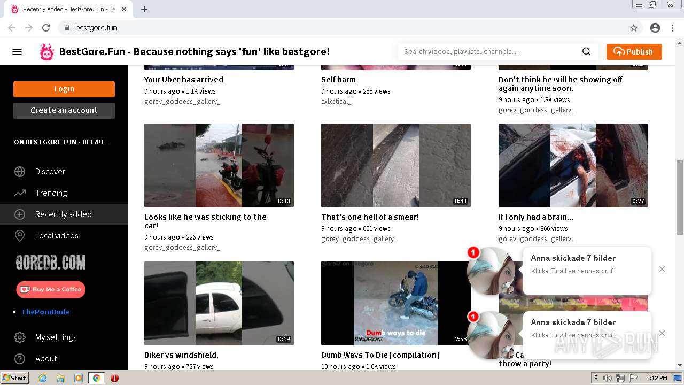Reload the page
684x385 pixels.
click(x=46, y=28)
